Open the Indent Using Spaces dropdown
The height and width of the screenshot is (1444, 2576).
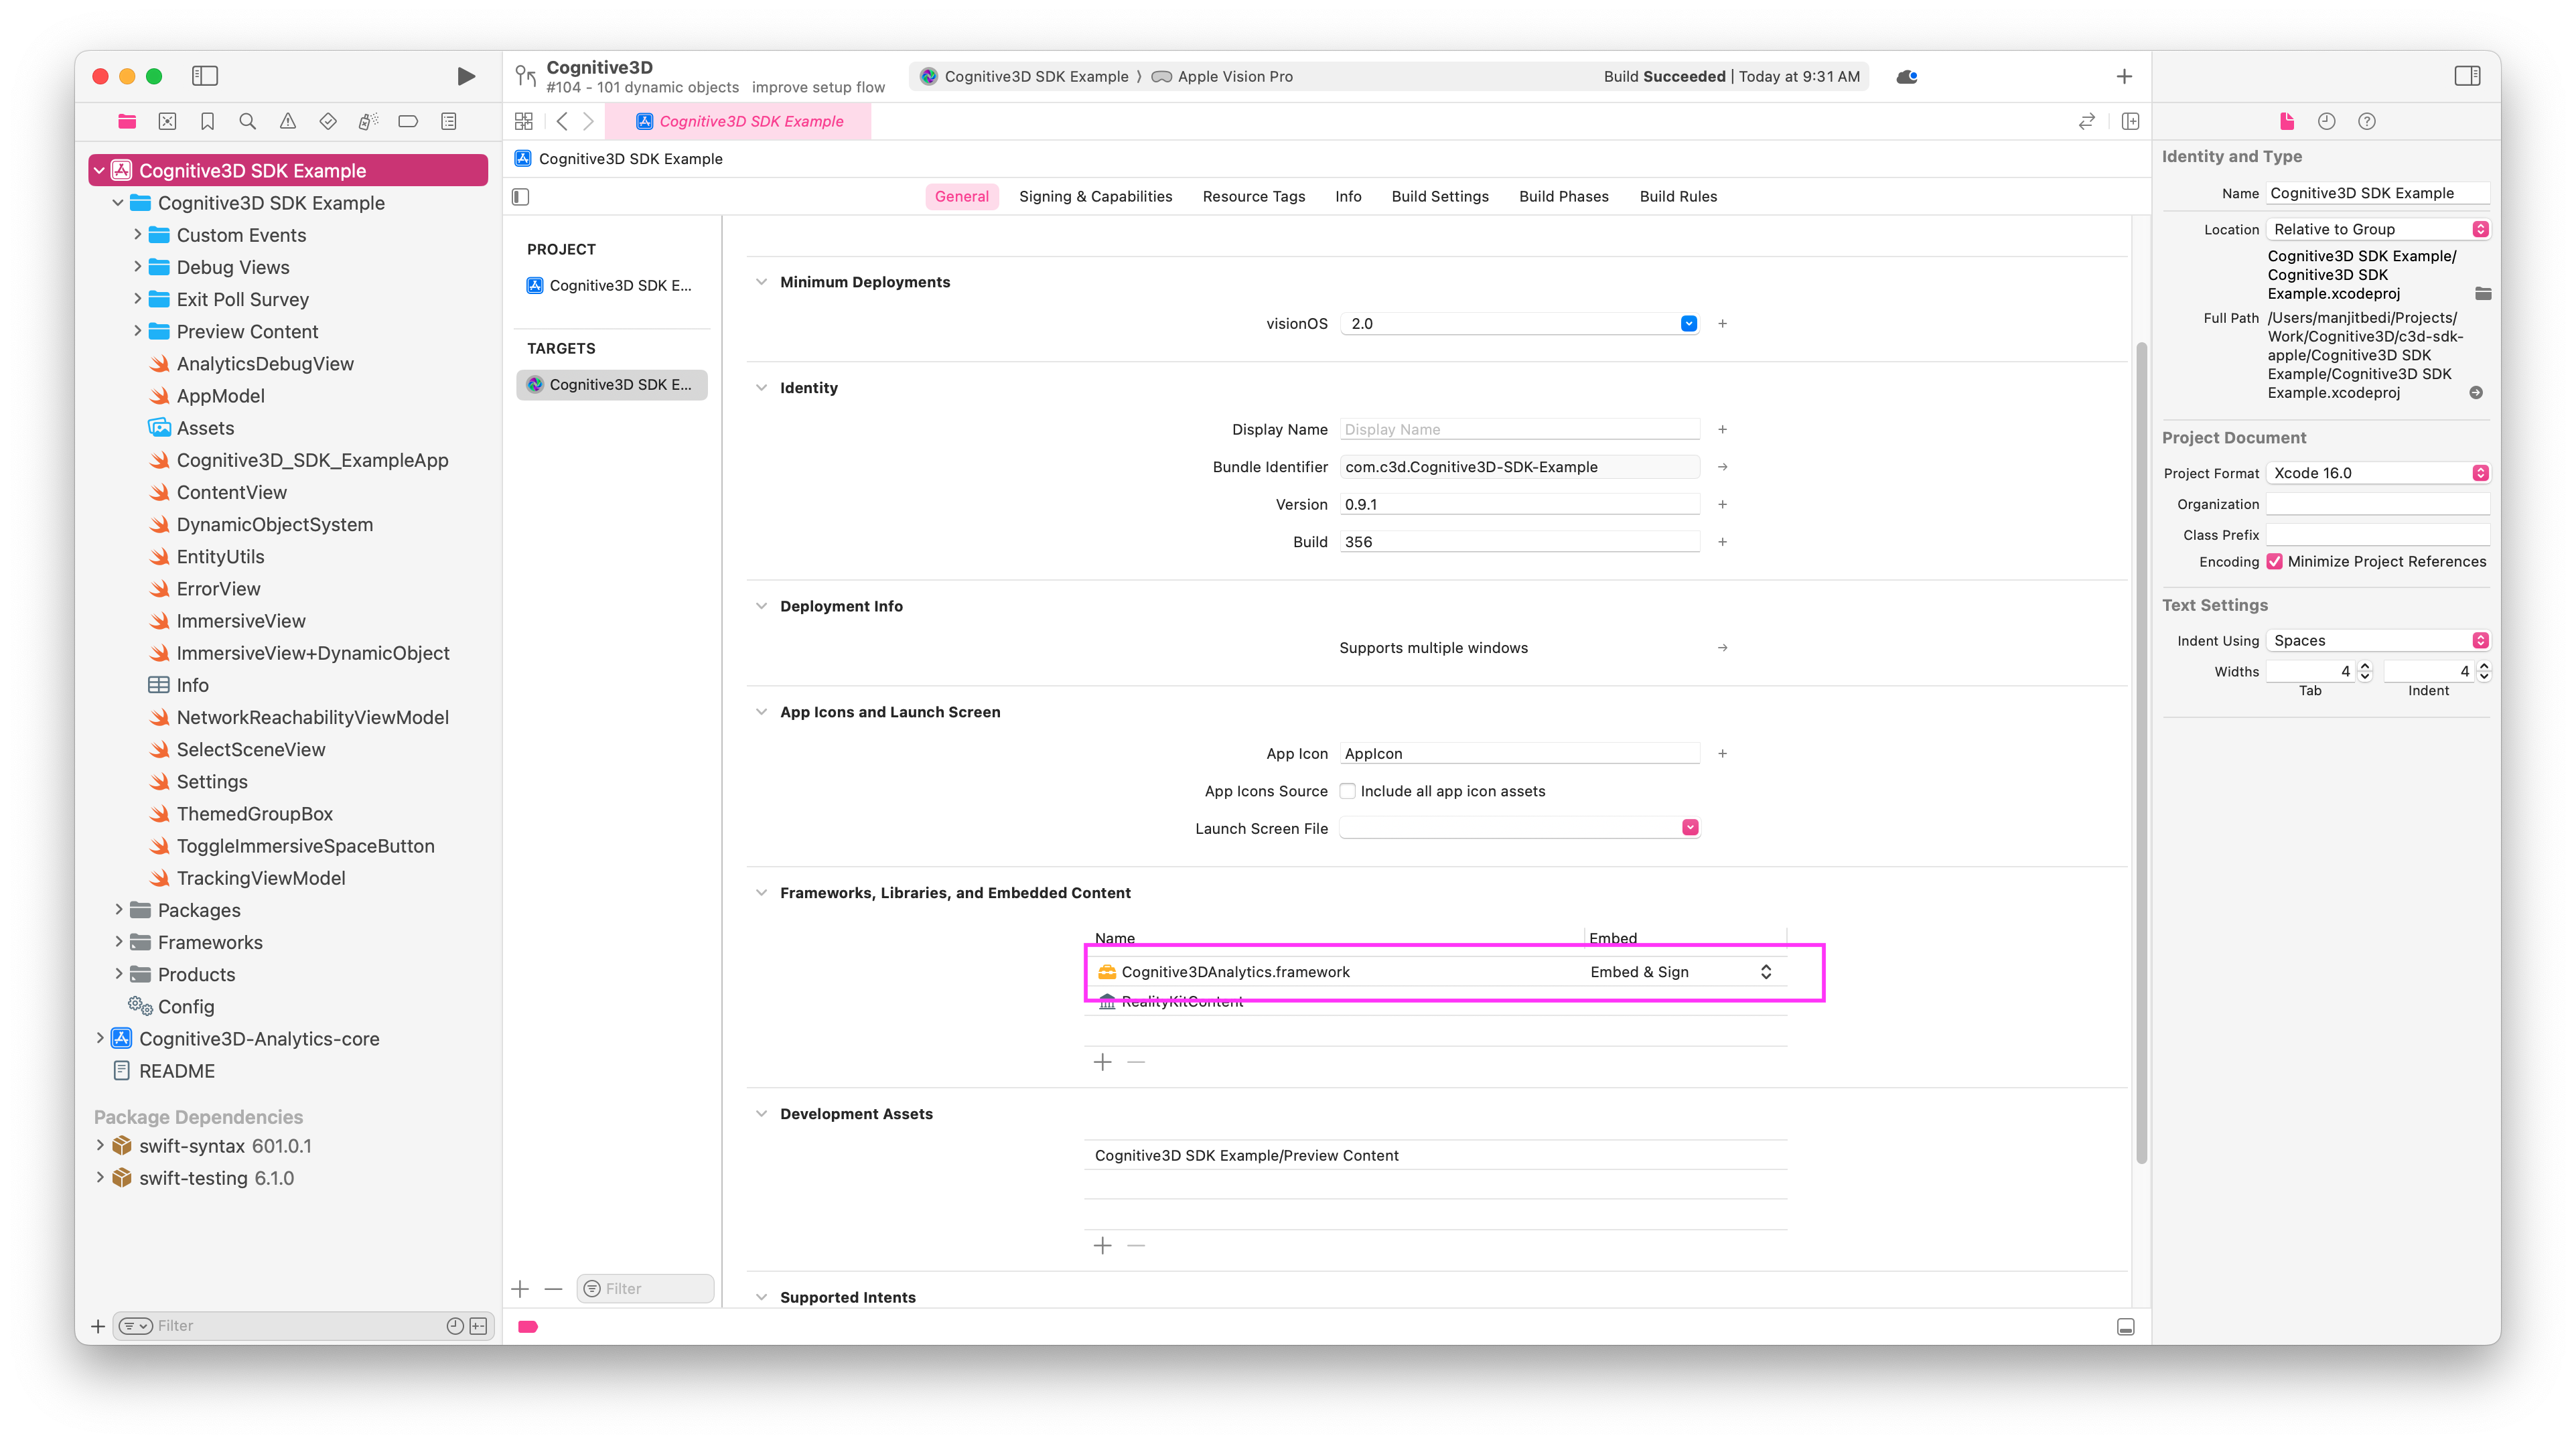tap(2378, 640)
